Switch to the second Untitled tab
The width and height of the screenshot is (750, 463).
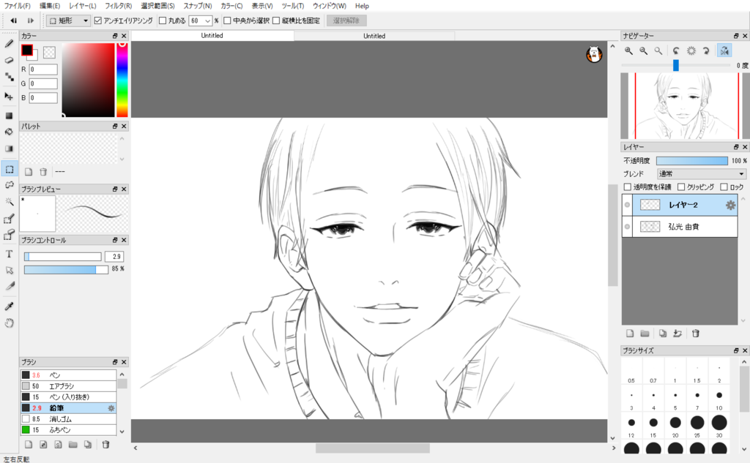374,35
